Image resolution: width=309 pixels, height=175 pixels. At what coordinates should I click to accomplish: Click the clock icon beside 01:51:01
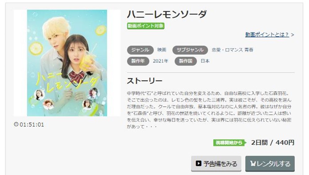(16, 124)
